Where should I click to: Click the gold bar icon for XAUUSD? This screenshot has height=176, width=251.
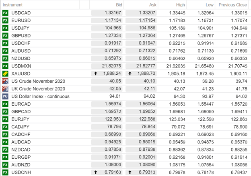click(5, 74)
